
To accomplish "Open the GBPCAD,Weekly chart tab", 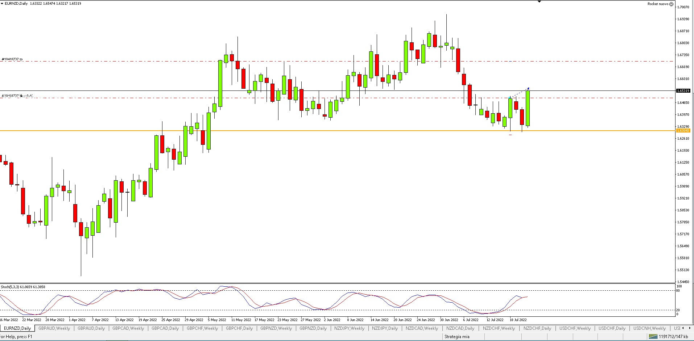I will coord(128,328).
